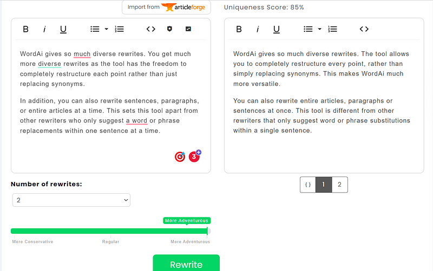Open the Number of rewrites dropdown
Viewport: 433px width, 271px height.
(71, 200)
